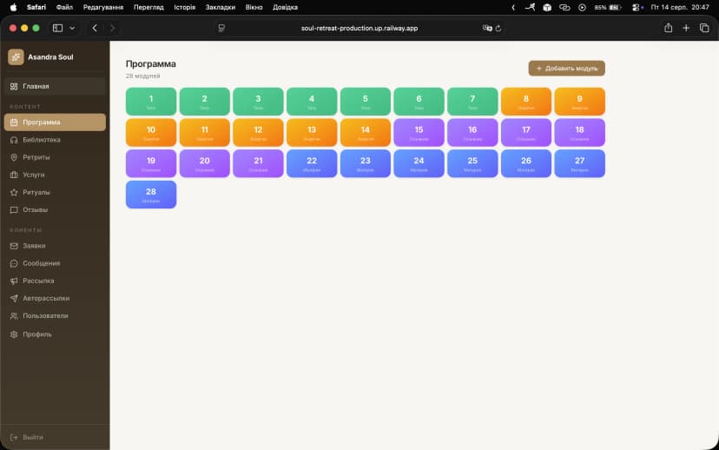The width and height of the screenshot is (719, 450).
Task: Open orange module card 12
Action: coord(258,133)
